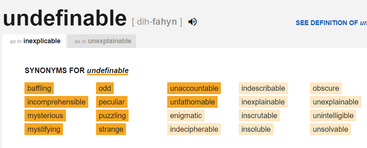Image resolution: width=367 pixels, height=148 pixels.
Task: Open the synonym 'obscure'
Action: pyautogui.click(x=326, y=89)
